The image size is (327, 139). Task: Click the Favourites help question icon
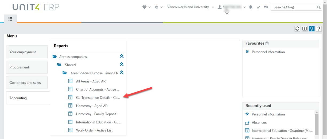click(267, 43)
